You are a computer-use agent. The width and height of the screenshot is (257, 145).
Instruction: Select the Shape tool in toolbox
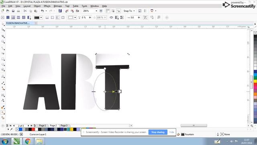pos(3,29)
